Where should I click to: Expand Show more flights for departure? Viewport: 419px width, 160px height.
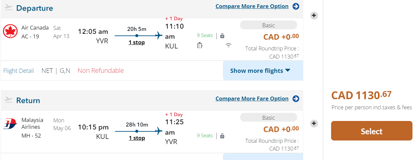260,71
